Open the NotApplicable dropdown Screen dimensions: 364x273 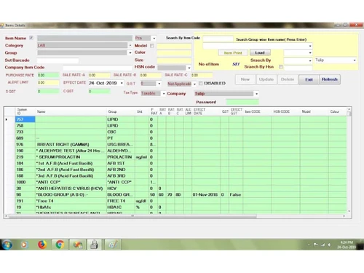tap(194, 84)
